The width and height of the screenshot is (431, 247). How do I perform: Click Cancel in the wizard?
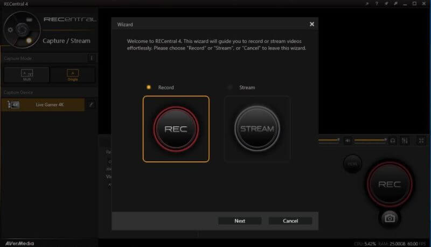(290, 221)
